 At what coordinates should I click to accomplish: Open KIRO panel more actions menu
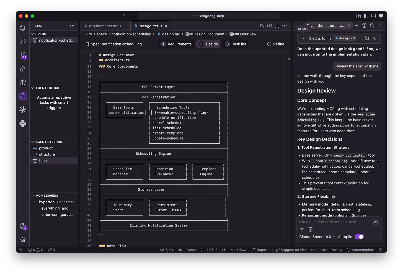[x=72, y=26]
